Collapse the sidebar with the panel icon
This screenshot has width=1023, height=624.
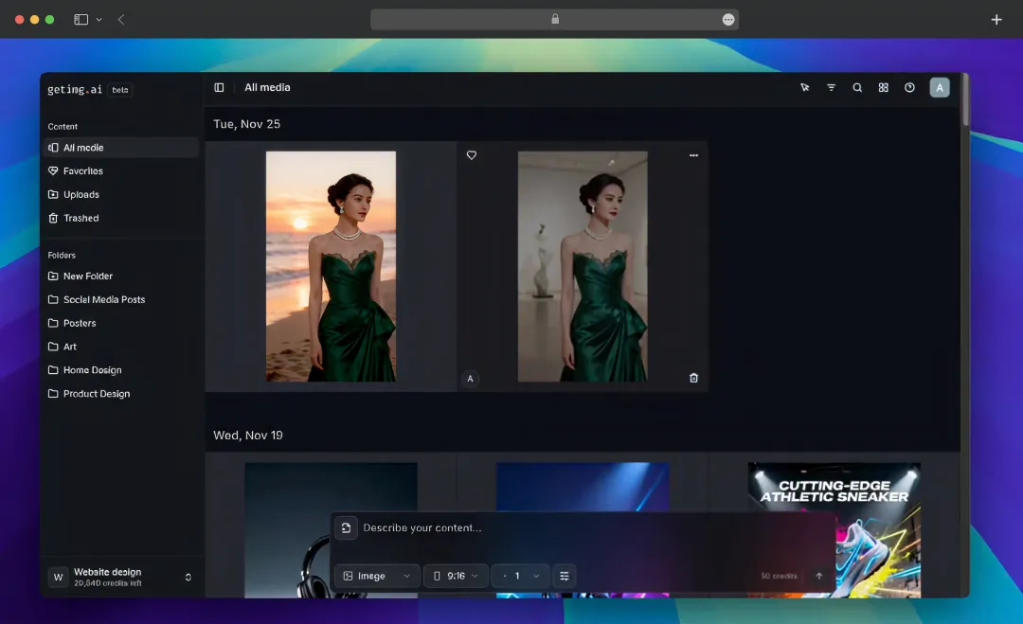(219, 87)
